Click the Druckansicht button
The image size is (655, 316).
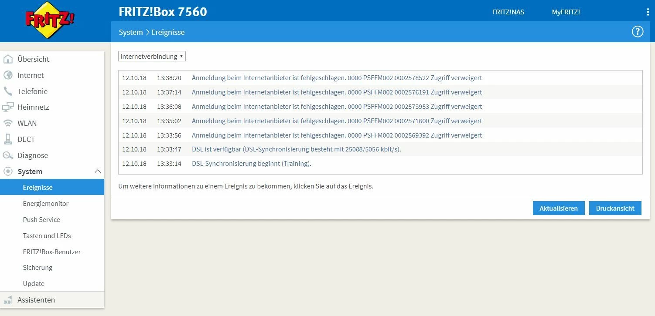615,208
